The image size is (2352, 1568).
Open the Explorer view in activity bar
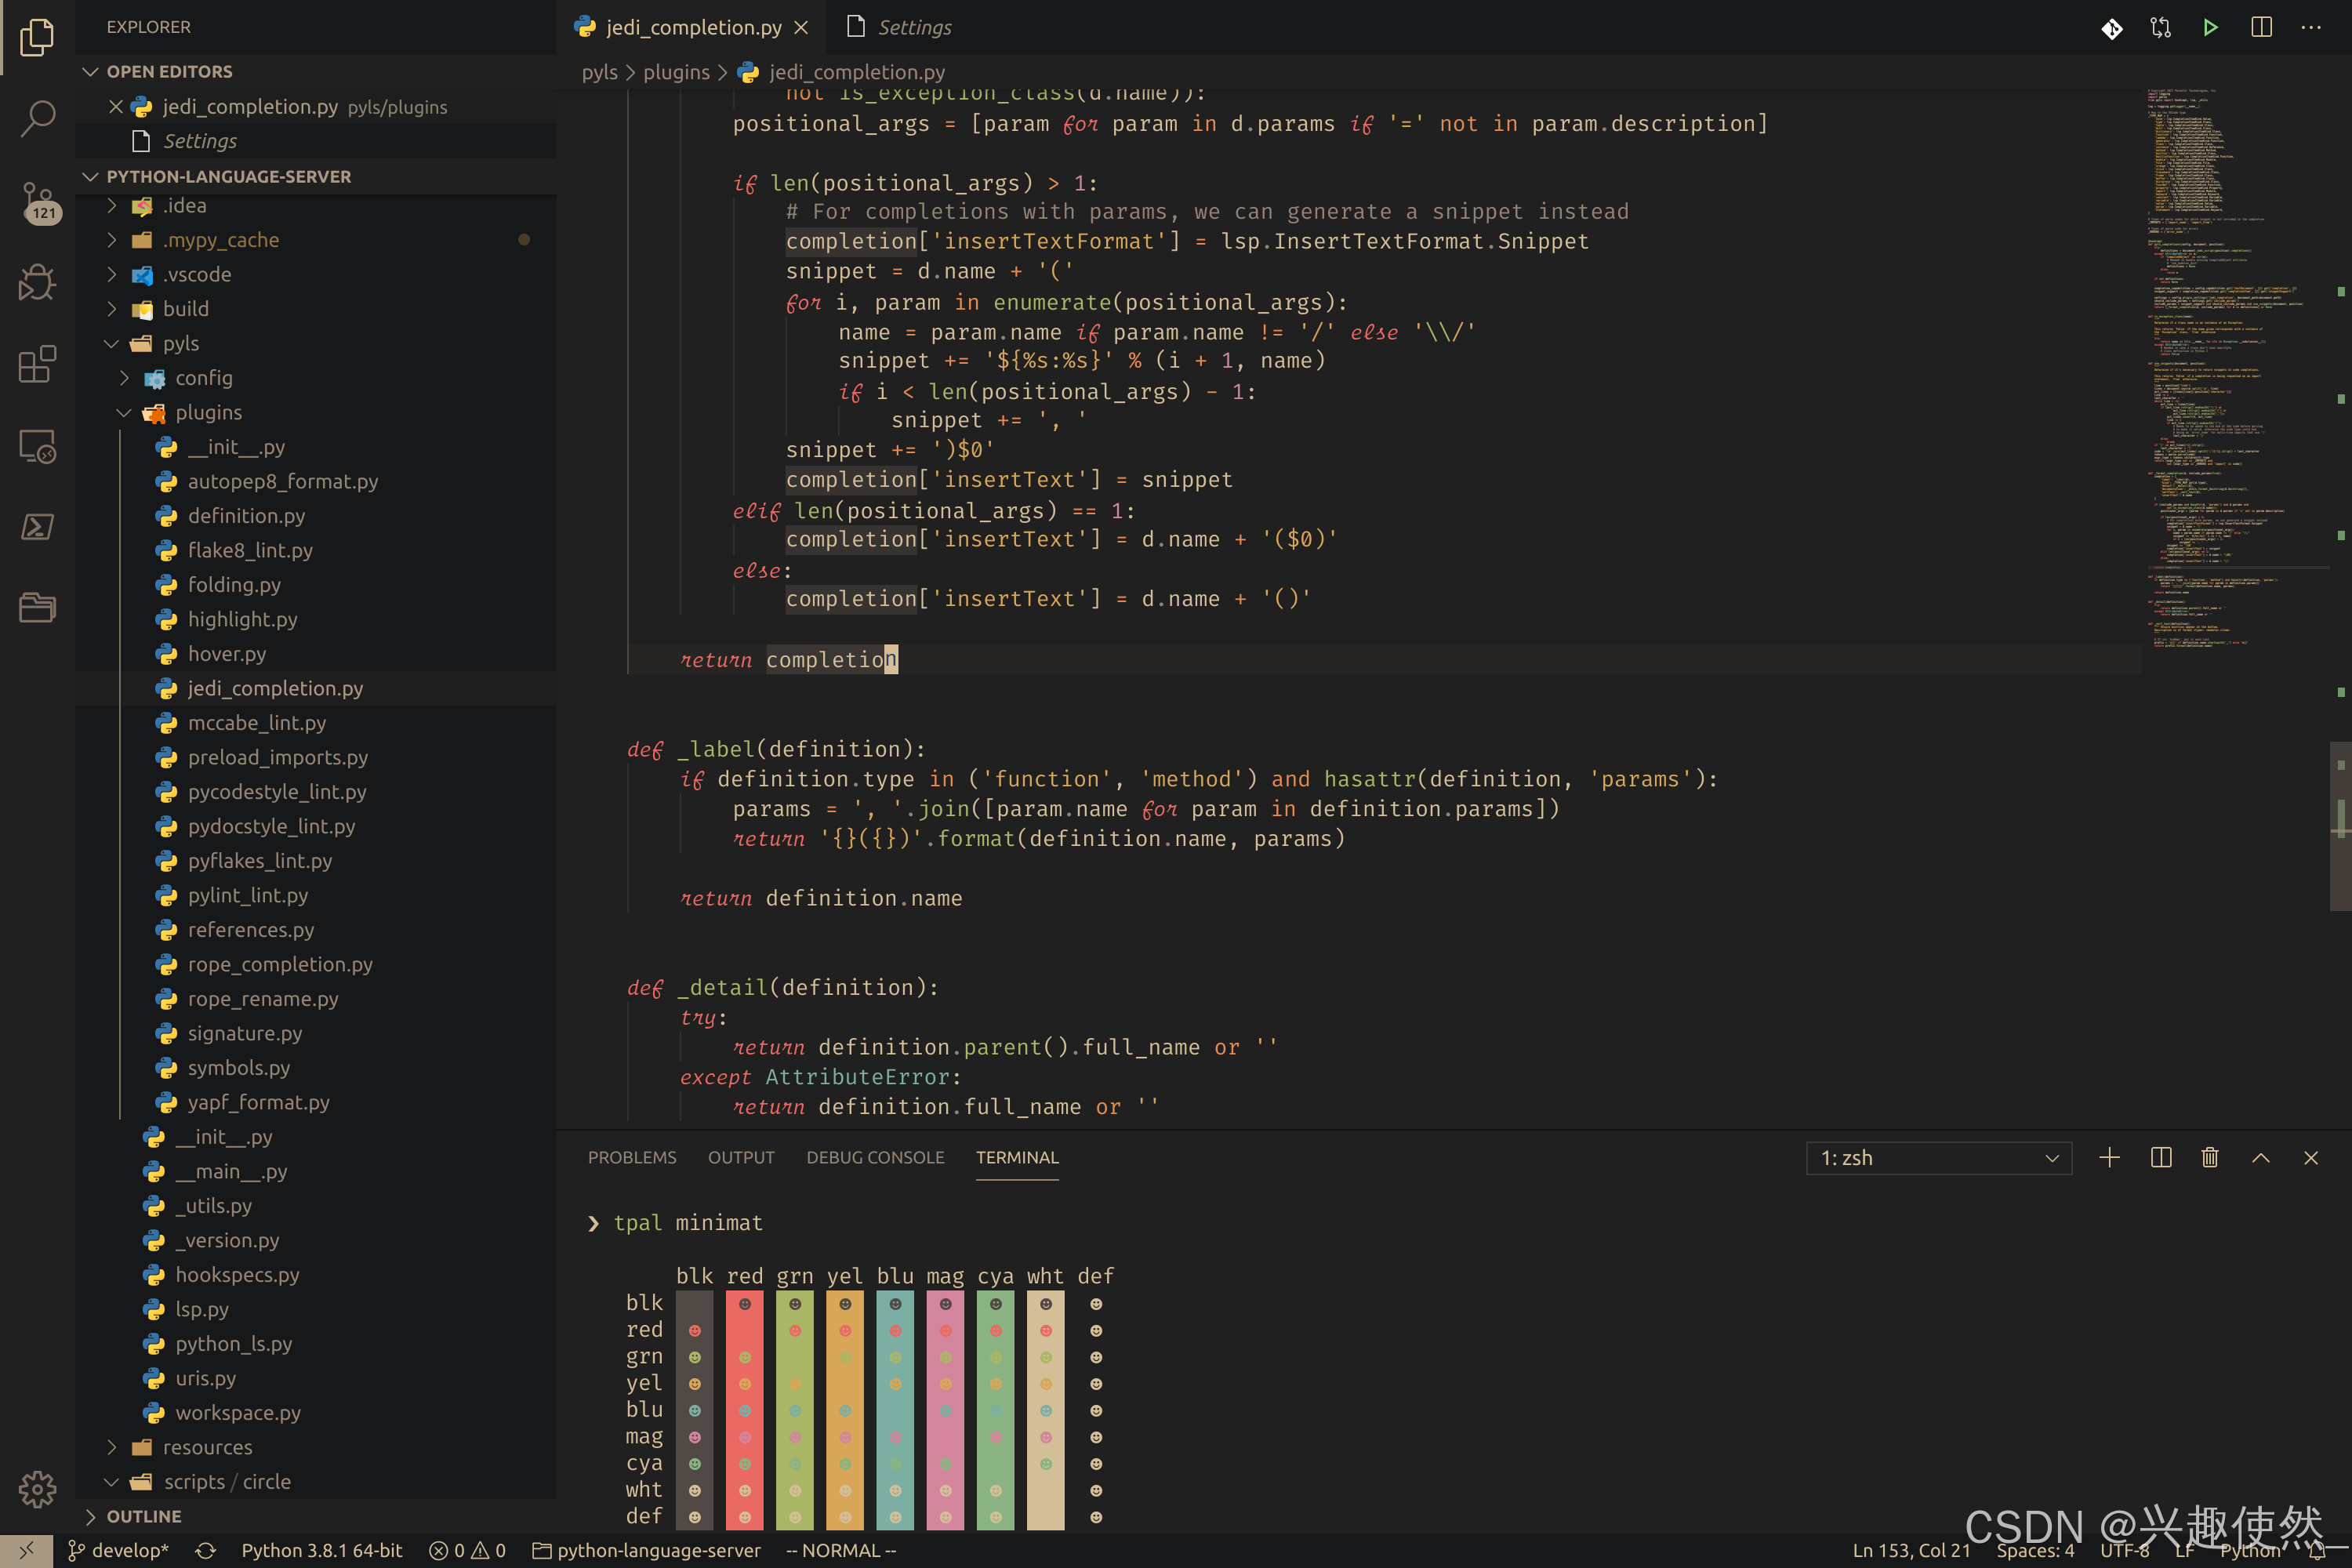(x=37, y=37)
